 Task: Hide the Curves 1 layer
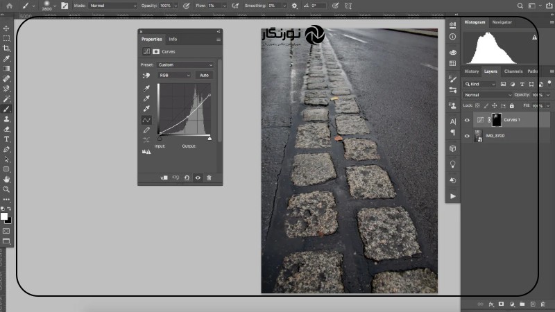click(x=467, y=120)
